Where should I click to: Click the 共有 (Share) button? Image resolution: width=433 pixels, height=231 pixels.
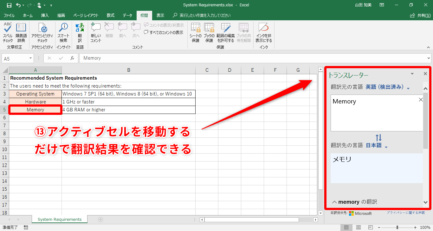point(420,15)
